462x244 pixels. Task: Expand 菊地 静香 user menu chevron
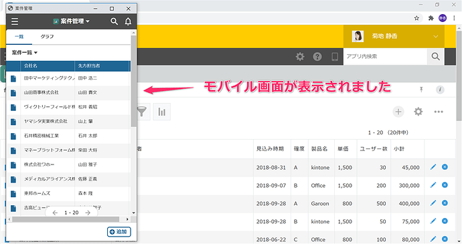(x=435, y=37)
